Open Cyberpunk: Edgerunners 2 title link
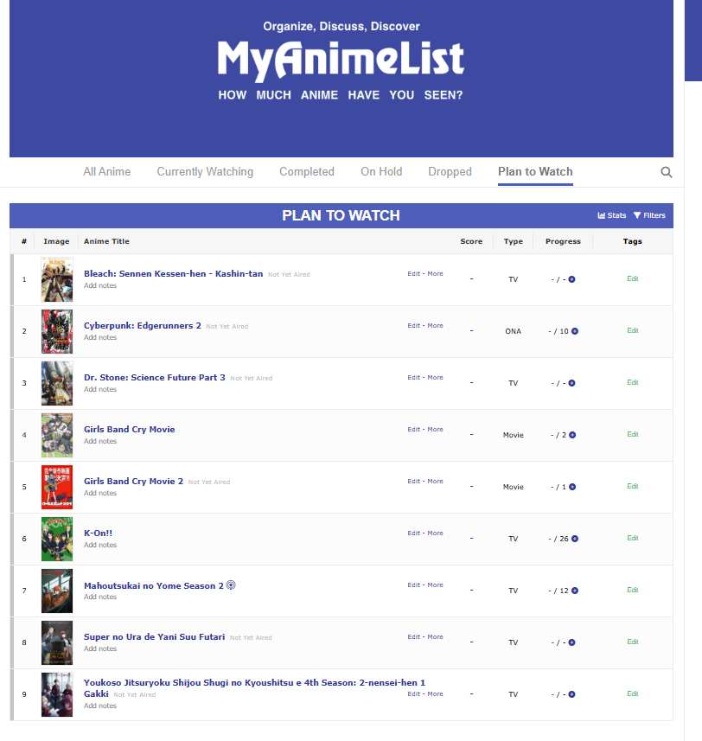 point(142,326)
